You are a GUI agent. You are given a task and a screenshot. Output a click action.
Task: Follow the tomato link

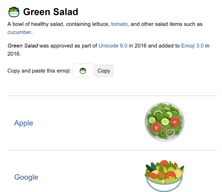[x=119, y=24]
